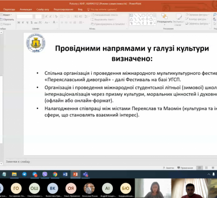Screen dimensions: 217x198
Task: Toggle italic К formatting
Action: [23, 23]
